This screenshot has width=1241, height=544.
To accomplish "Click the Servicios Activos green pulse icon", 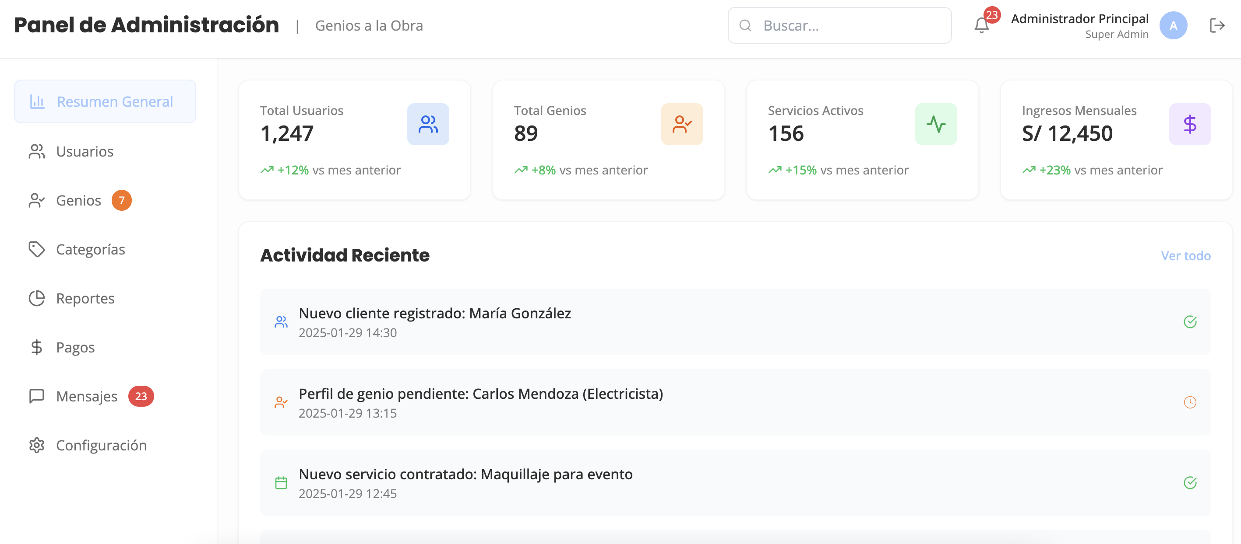I will 936,124.
